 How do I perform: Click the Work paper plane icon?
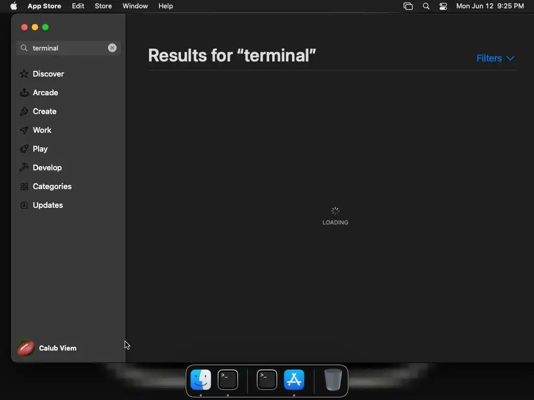24,130
